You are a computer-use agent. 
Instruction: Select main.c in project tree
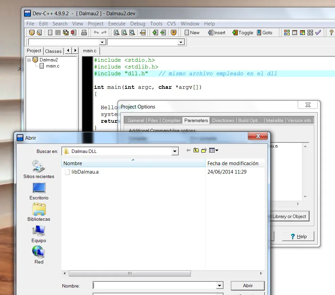tap(53, 66)
